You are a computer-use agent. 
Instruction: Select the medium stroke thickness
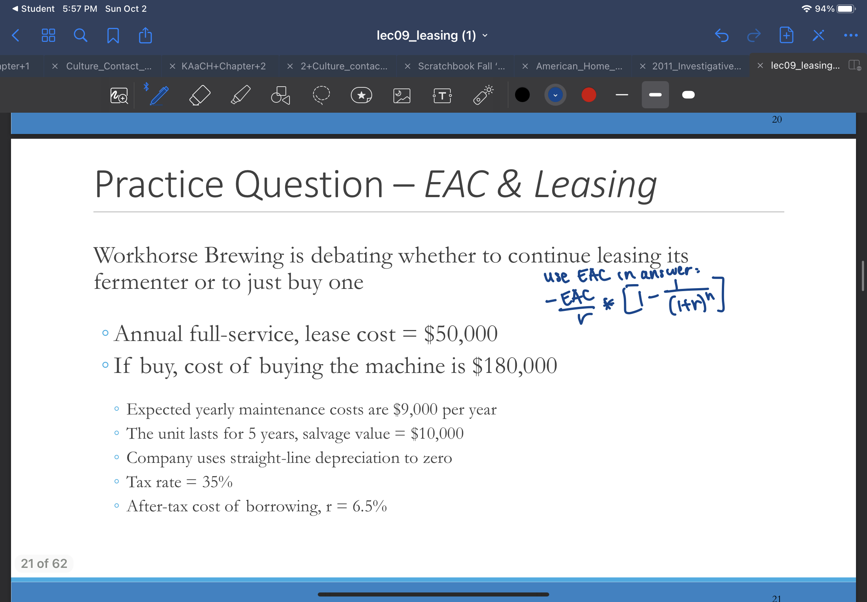[x=655, y=94]
